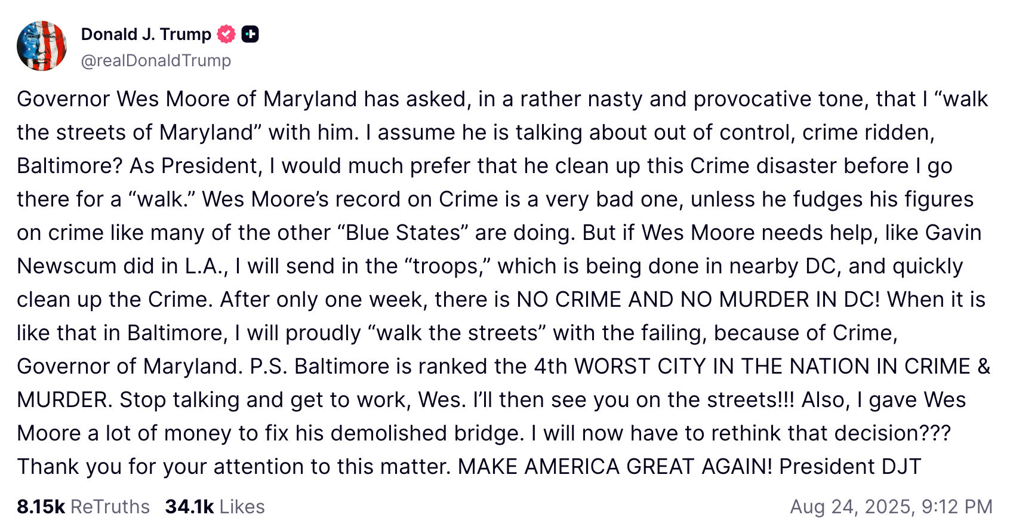Click the "34.1k" likes number
1010x530 pixels.
tap(189, 507)
